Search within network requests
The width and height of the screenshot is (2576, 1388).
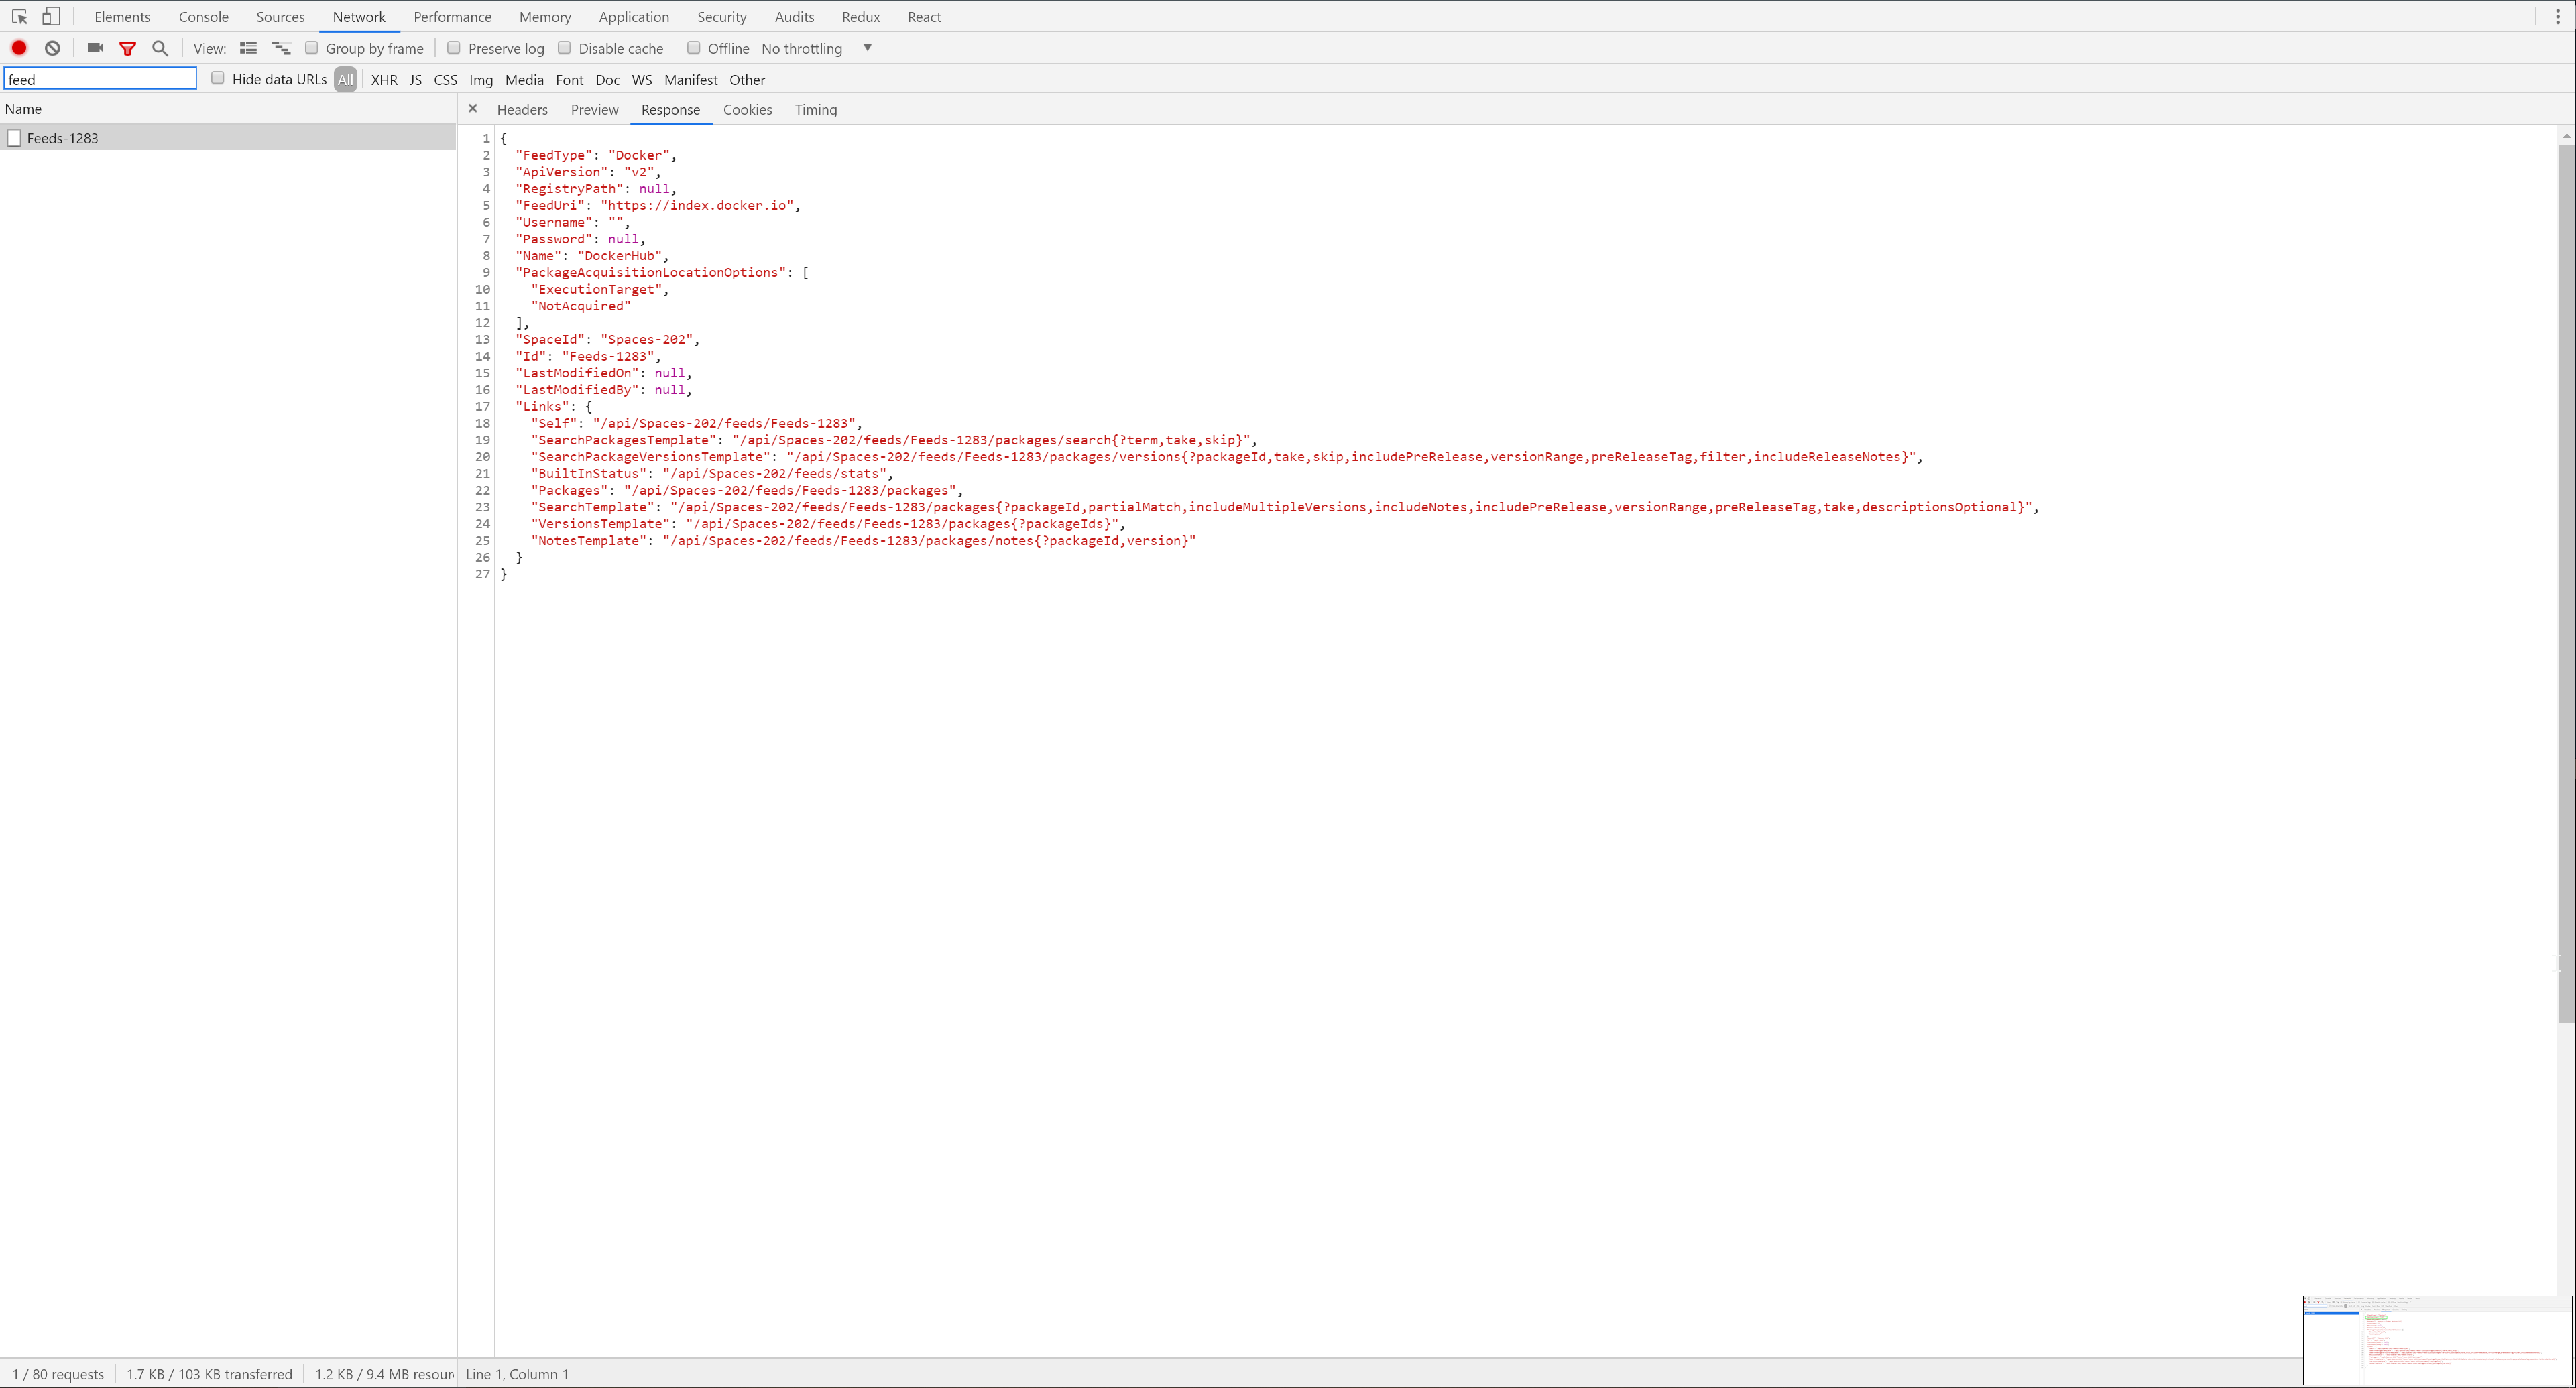pos(160,47)
